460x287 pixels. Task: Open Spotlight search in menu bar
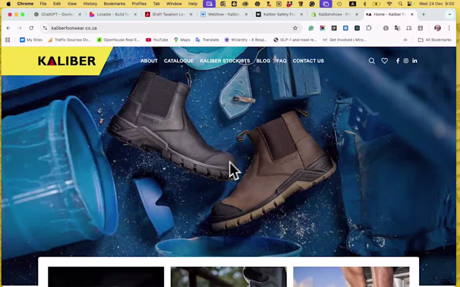[400, 4]
